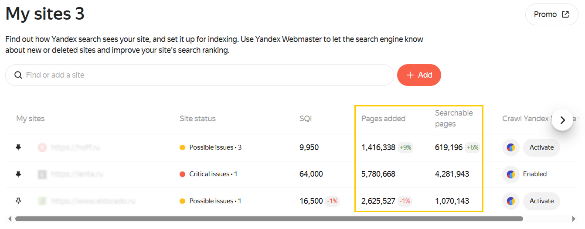Sort by Pages added column header
The height and width of the screenshot is (229, 585).
(x=383, y=119)
